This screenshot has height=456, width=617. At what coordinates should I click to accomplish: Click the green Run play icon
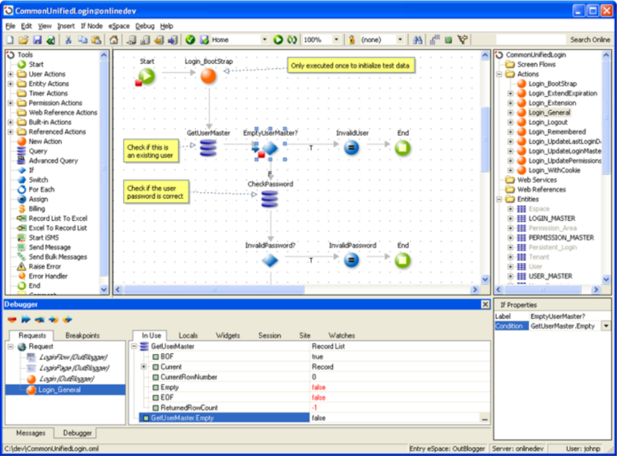[x=278, y=39]
